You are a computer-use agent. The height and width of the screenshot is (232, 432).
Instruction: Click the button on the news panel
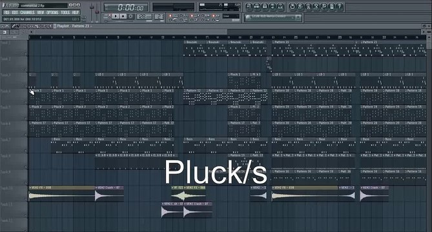298,17
